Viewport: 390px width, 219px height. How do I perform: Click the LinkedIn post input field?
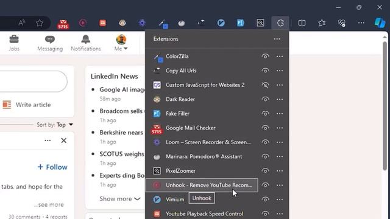click(34, 82)
